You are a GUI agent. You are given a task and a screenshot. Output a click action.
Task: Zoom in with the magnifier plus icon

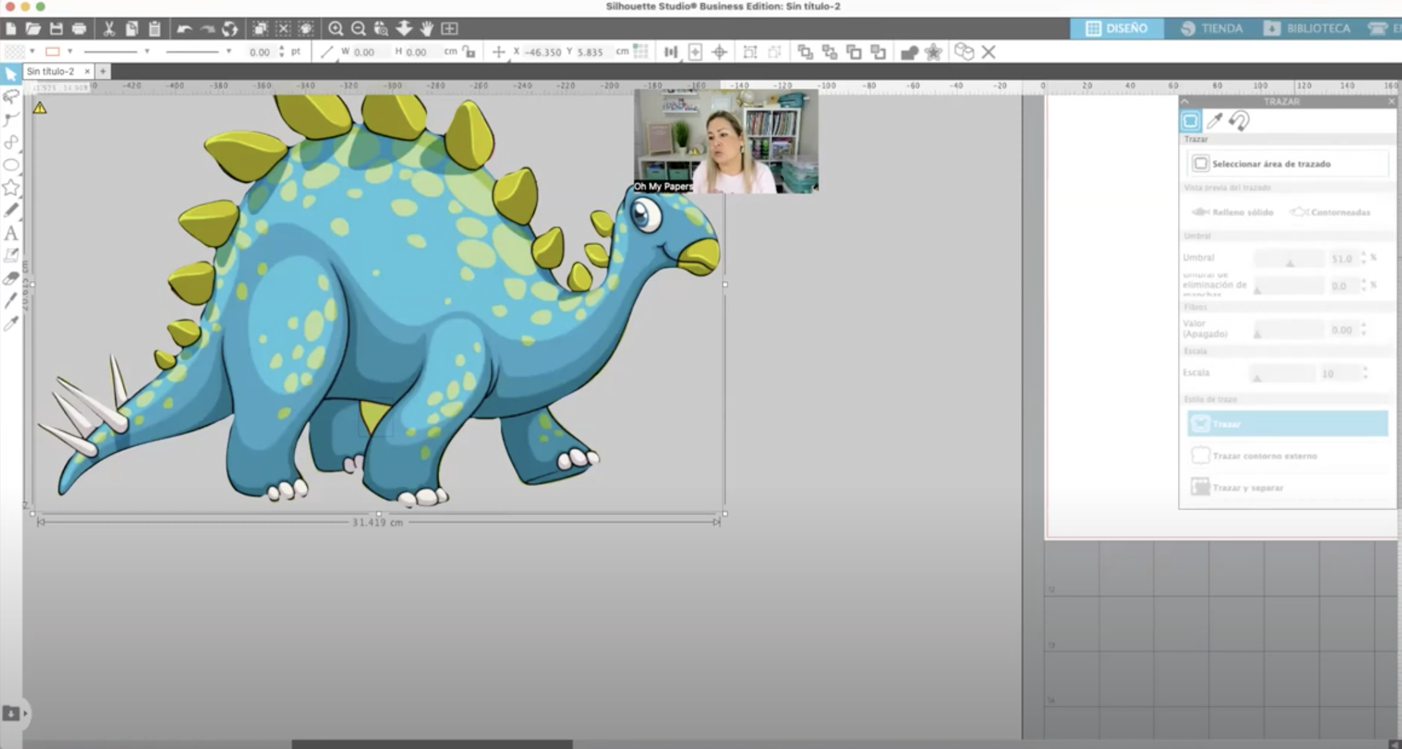click(336, 29)
